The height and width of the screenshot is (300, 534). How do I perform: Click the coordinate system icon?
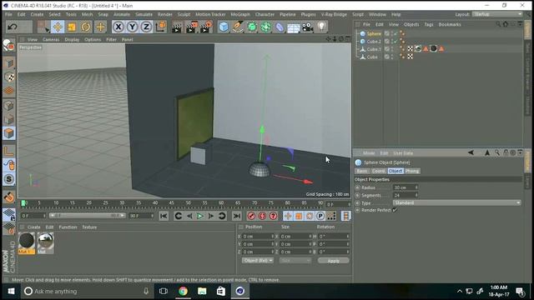coord(161,27)
